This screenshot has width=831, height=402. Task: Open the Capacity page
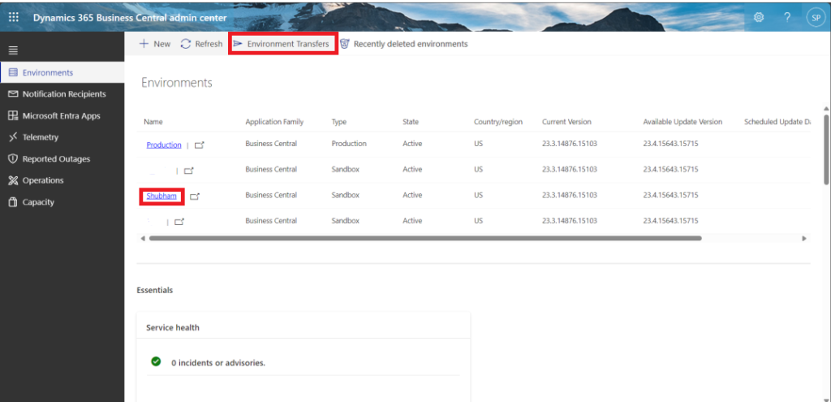(62, 202)
